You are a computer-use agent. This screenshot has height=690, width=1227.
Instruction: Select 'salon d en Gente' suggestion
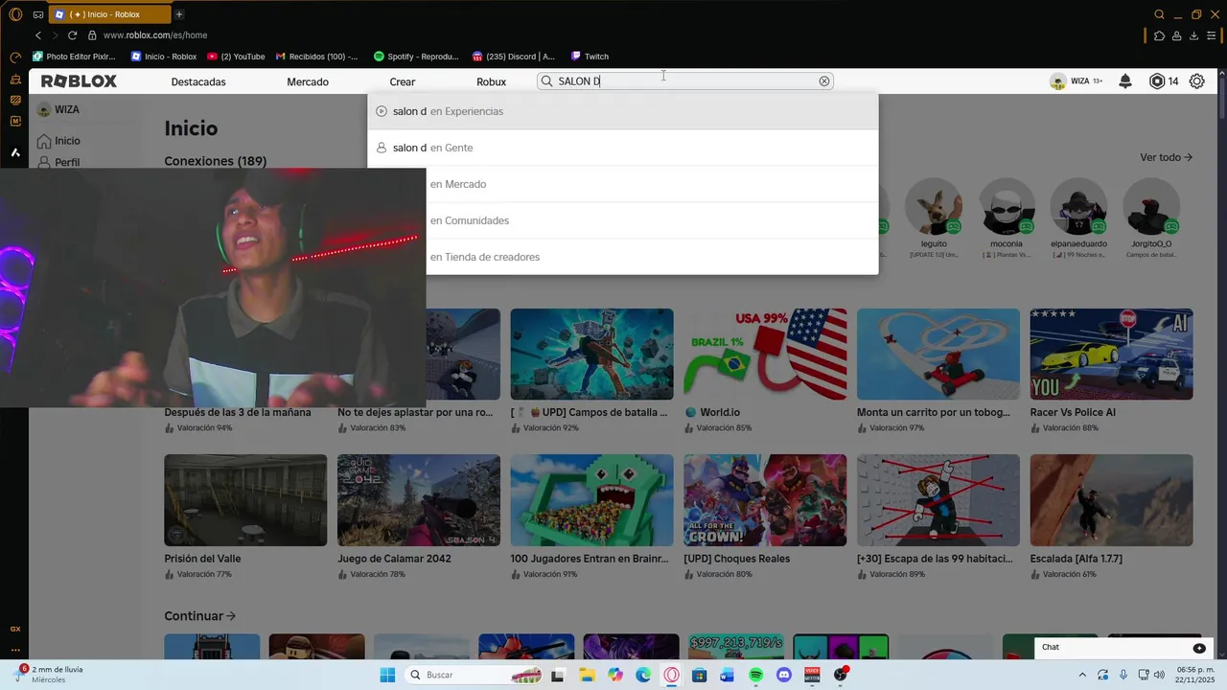coord(623,148)
